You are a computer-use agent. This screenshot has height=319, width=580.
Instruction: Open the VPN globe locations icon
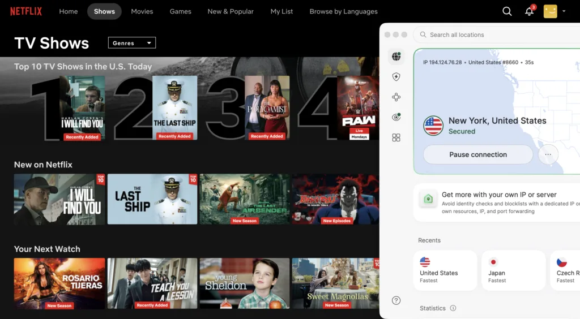396,57
